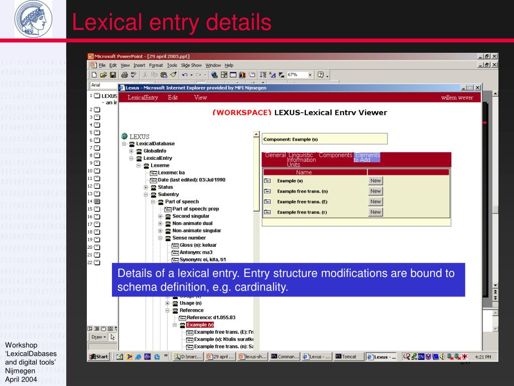Click the Print icon in PowerPoint toolbar
Image resolution: width=514 pixels, height=386 pixels.
[x=124, y=75]
